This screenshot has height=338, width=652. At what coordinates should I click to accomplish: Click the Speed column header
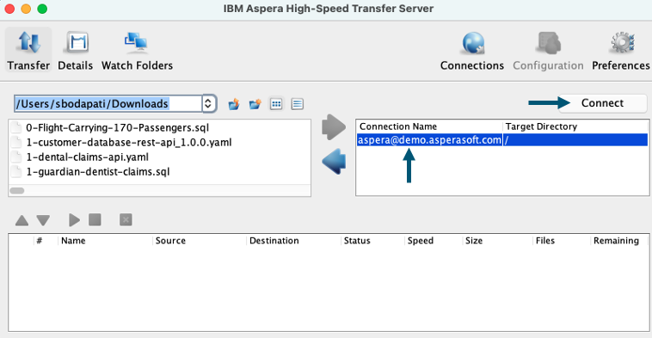pos(433,241)
